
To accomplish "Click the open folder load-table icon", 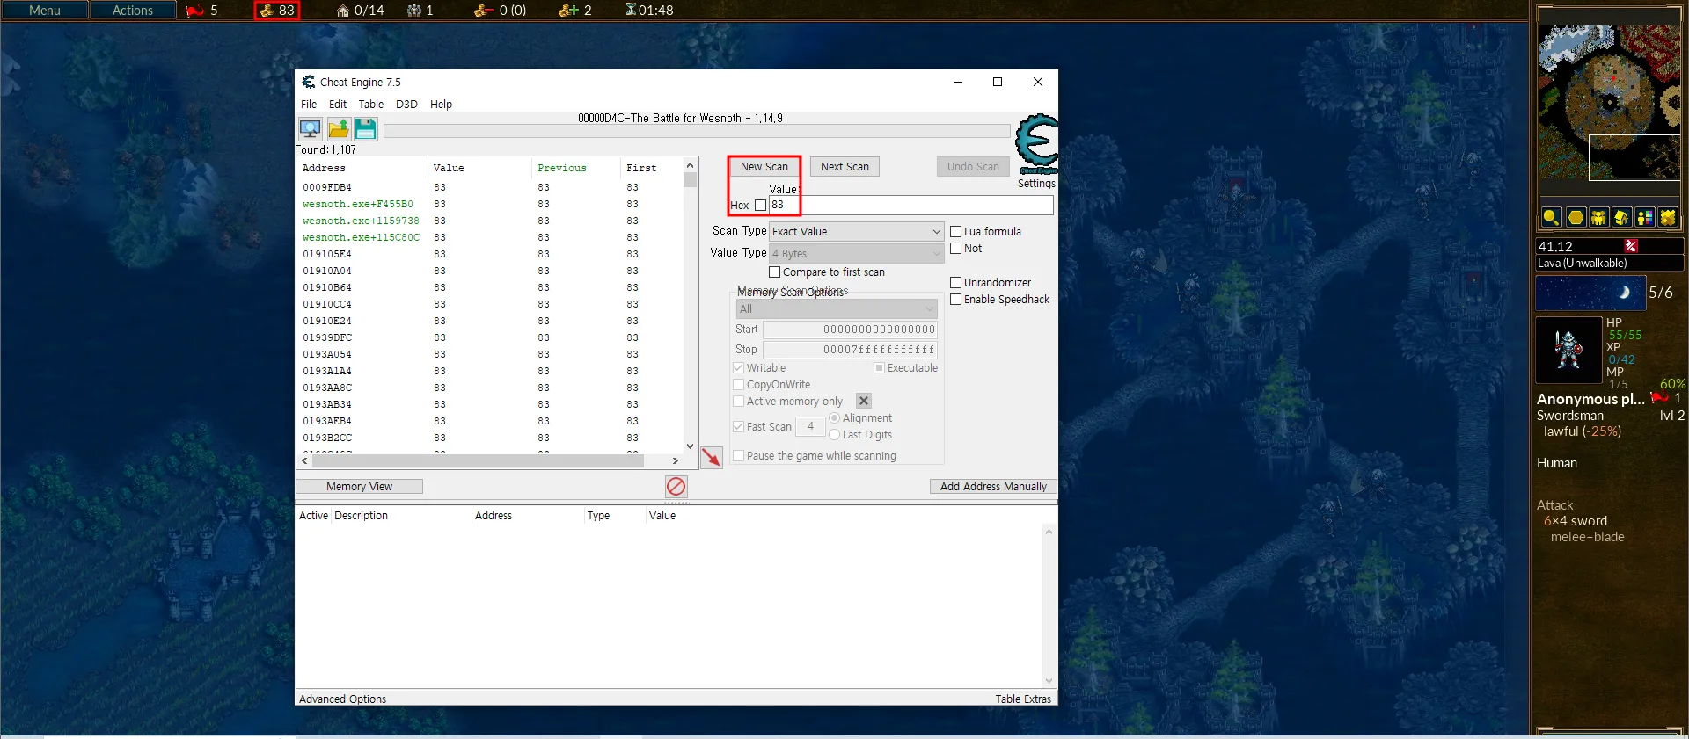I will tap(339, 129).
